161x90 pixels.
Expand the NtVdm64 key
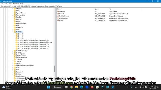pyautogui.click(x=13, y=9)
